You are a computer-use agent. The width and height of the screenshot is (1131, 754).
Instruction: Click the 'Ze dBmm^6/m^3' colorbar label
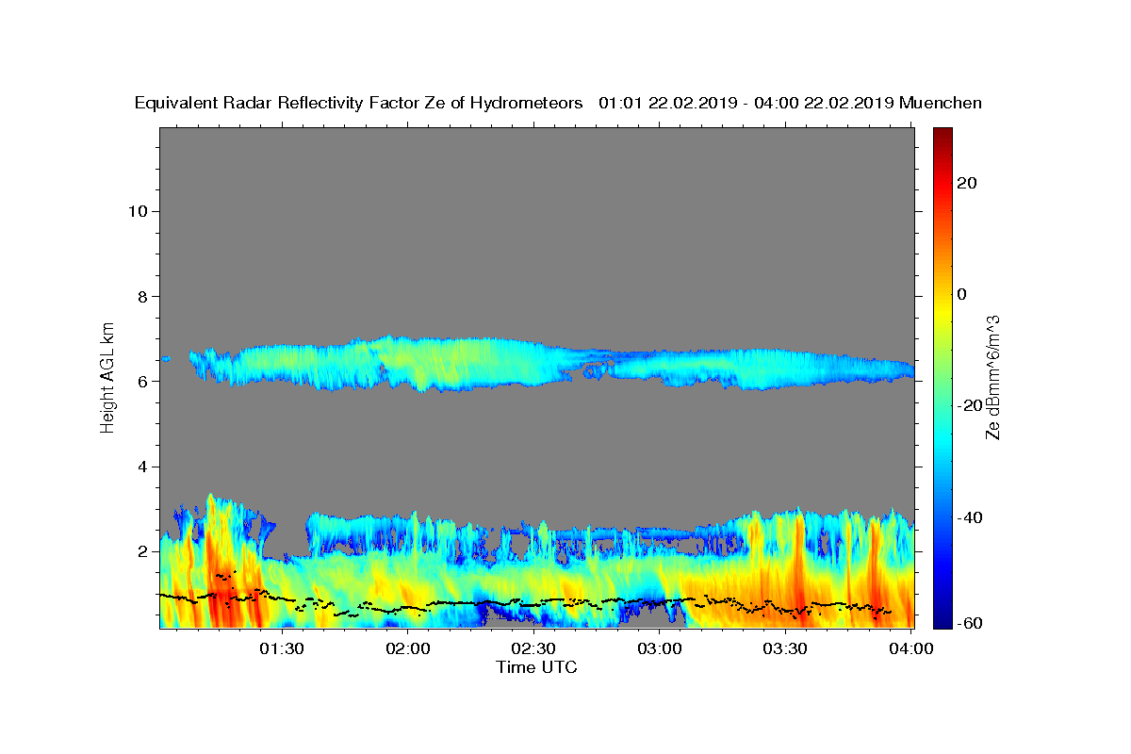pos(992,377)
